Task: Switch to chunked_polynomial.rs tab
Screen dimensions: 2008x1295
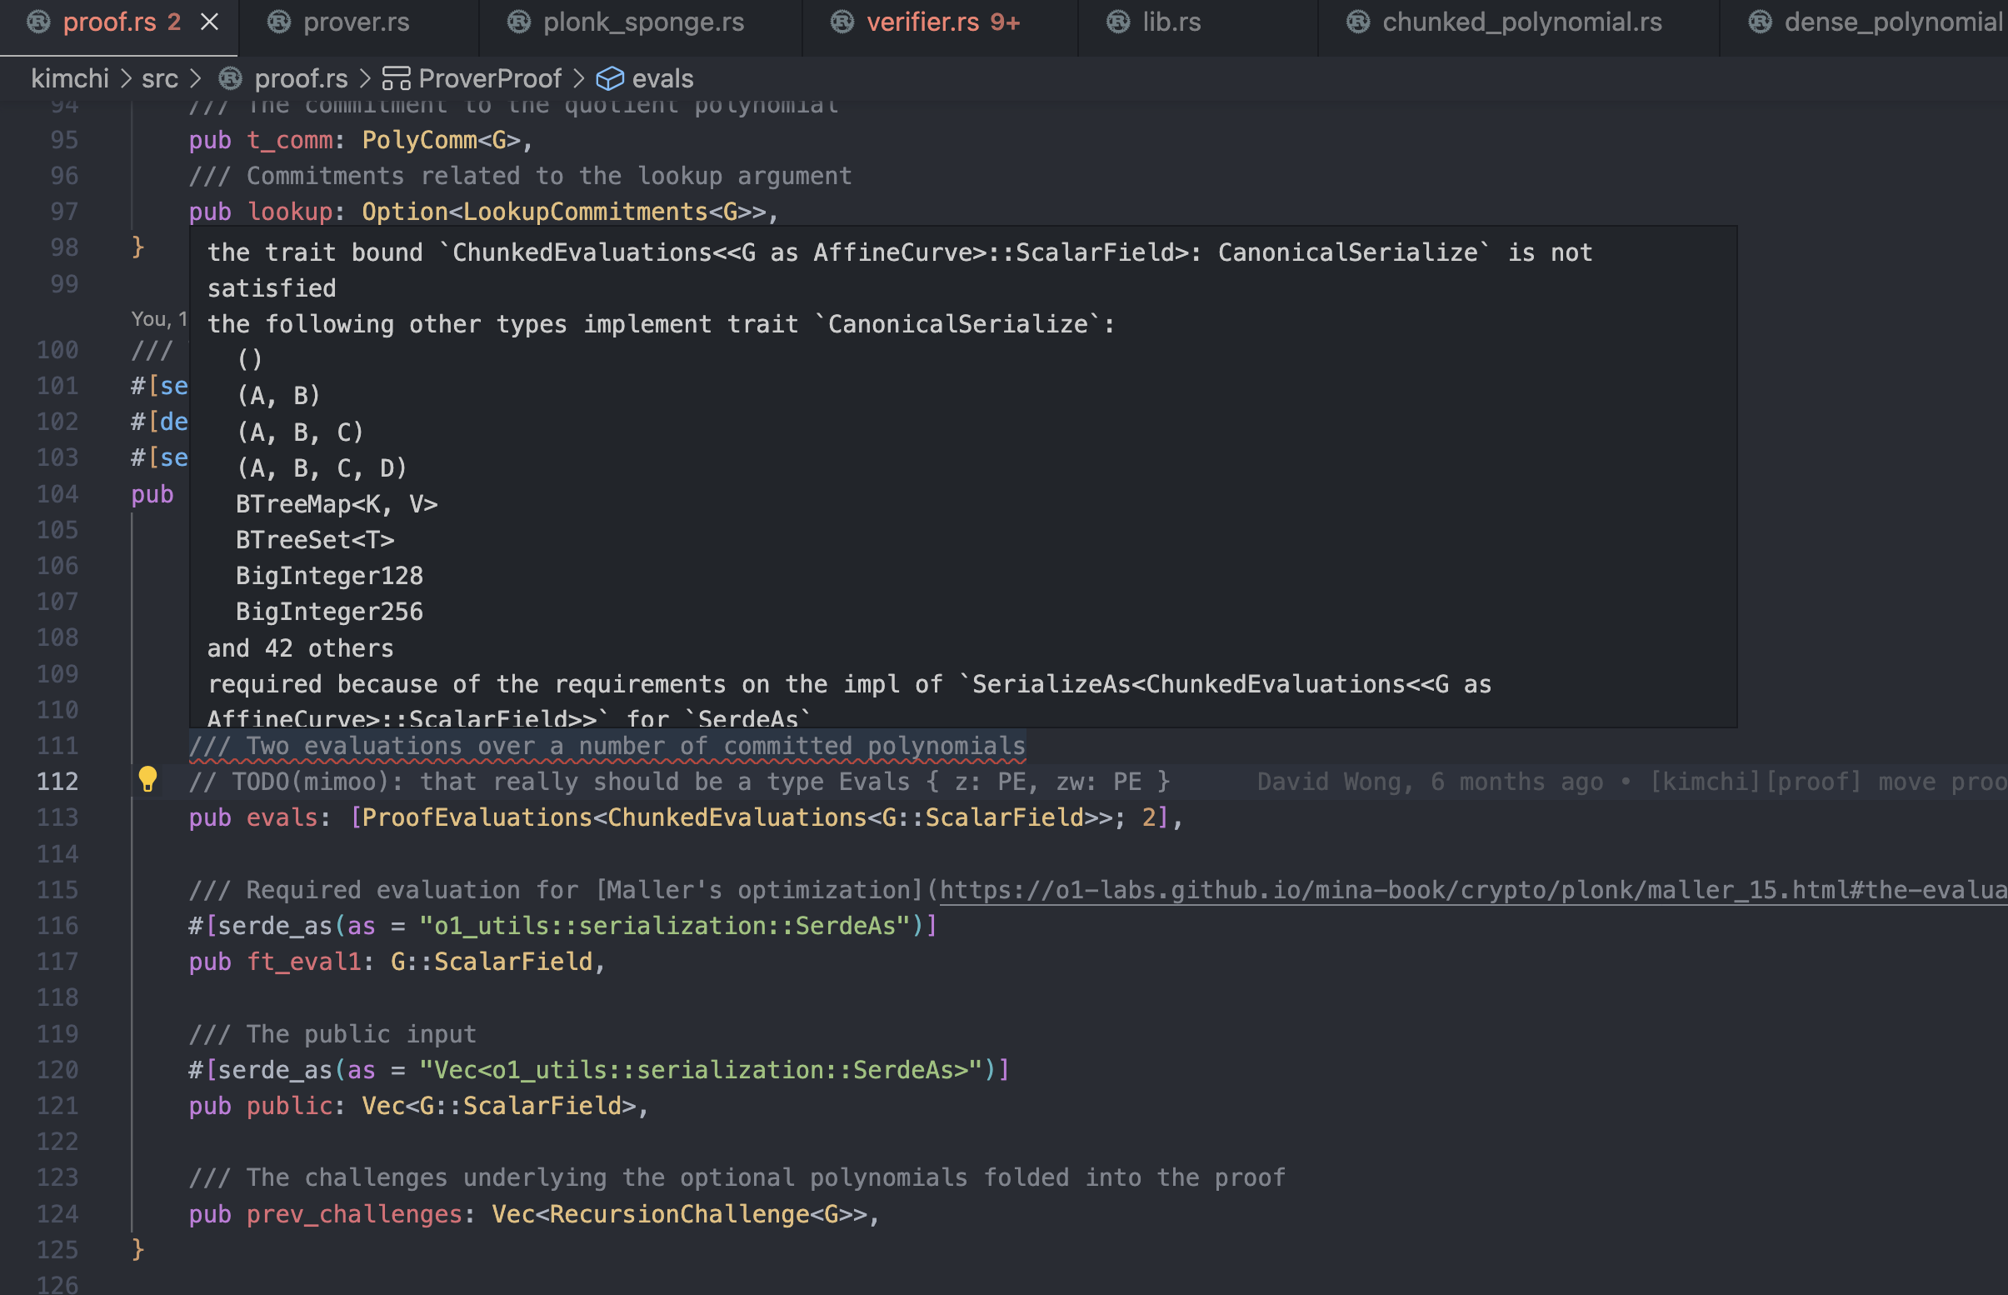Action: coord(1521,22)
